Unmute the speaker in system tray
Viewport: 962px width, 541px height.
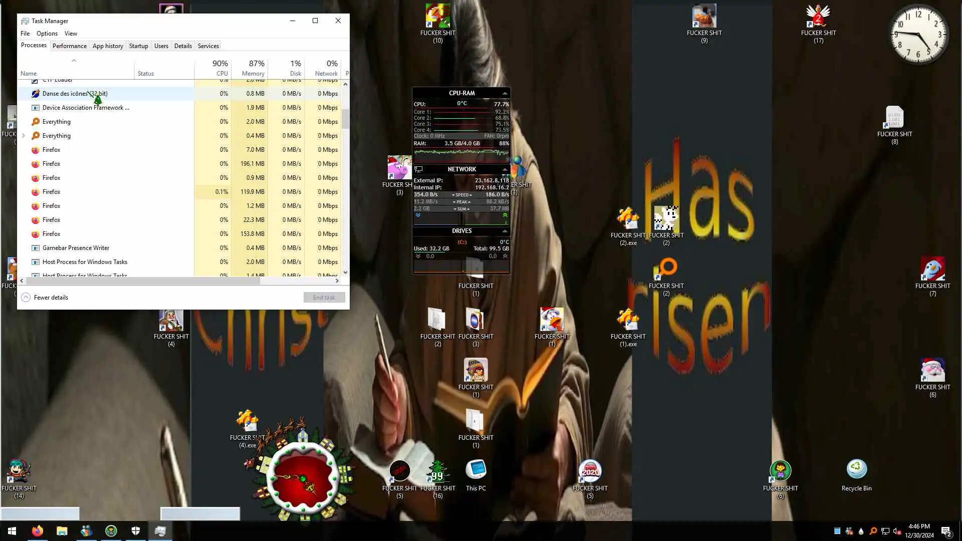(x=897, y=531)
